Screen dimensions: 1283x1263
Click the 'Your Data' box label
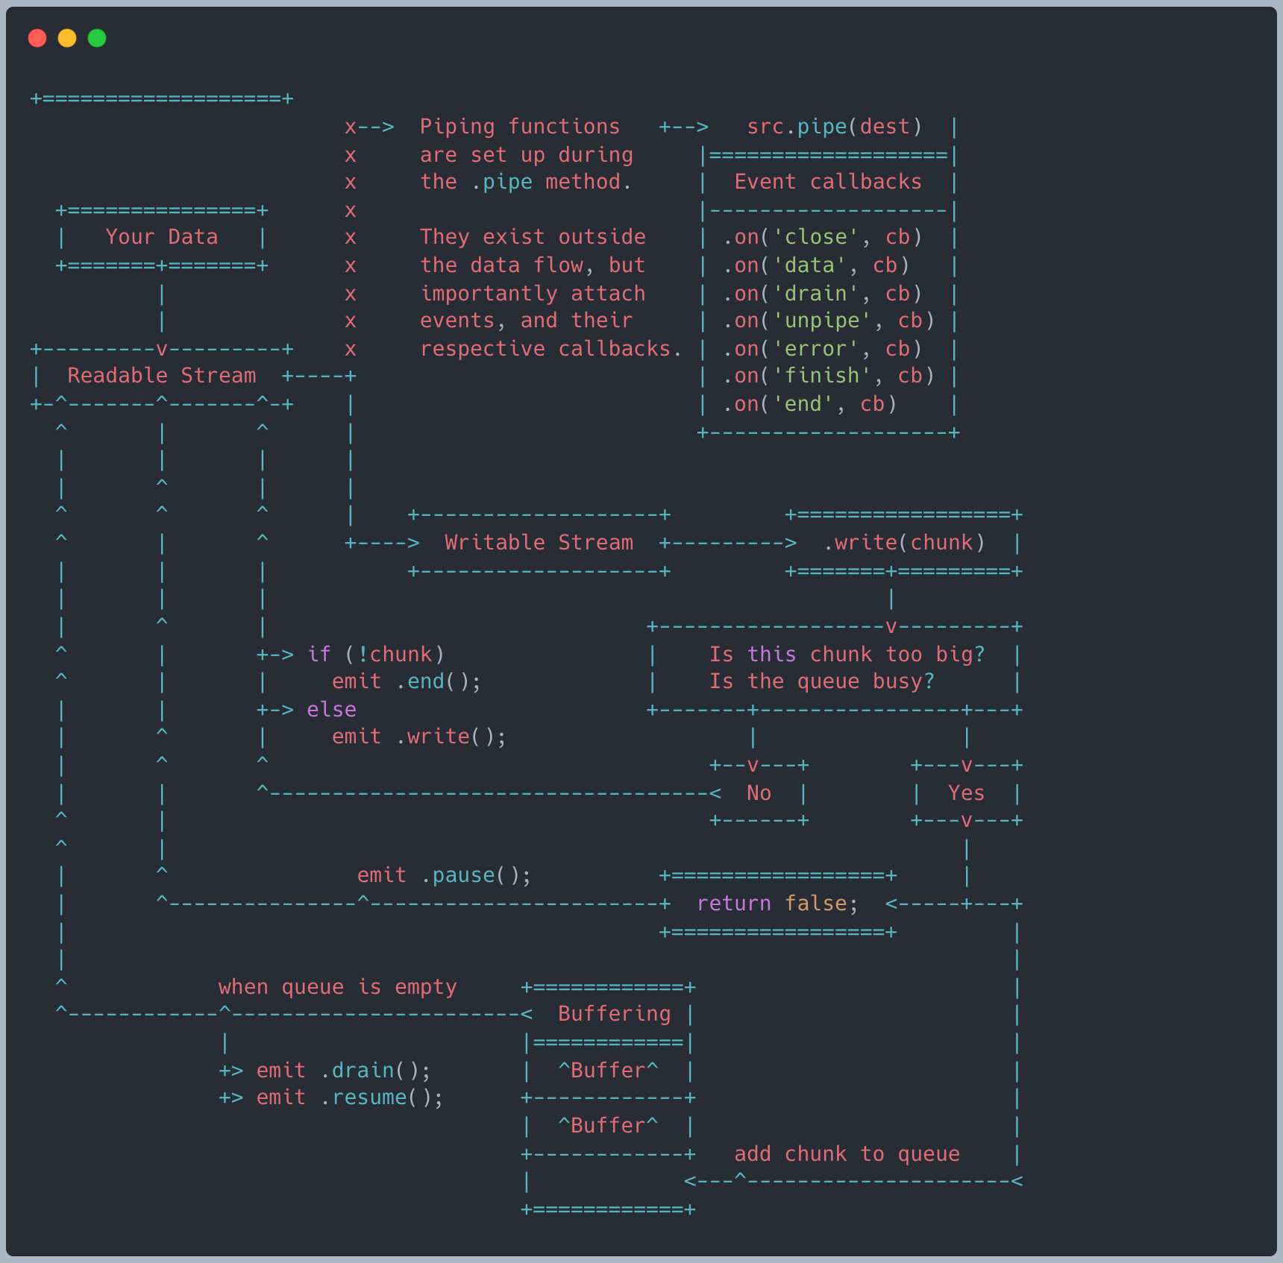pyautogui.click(x=162, y=237)
